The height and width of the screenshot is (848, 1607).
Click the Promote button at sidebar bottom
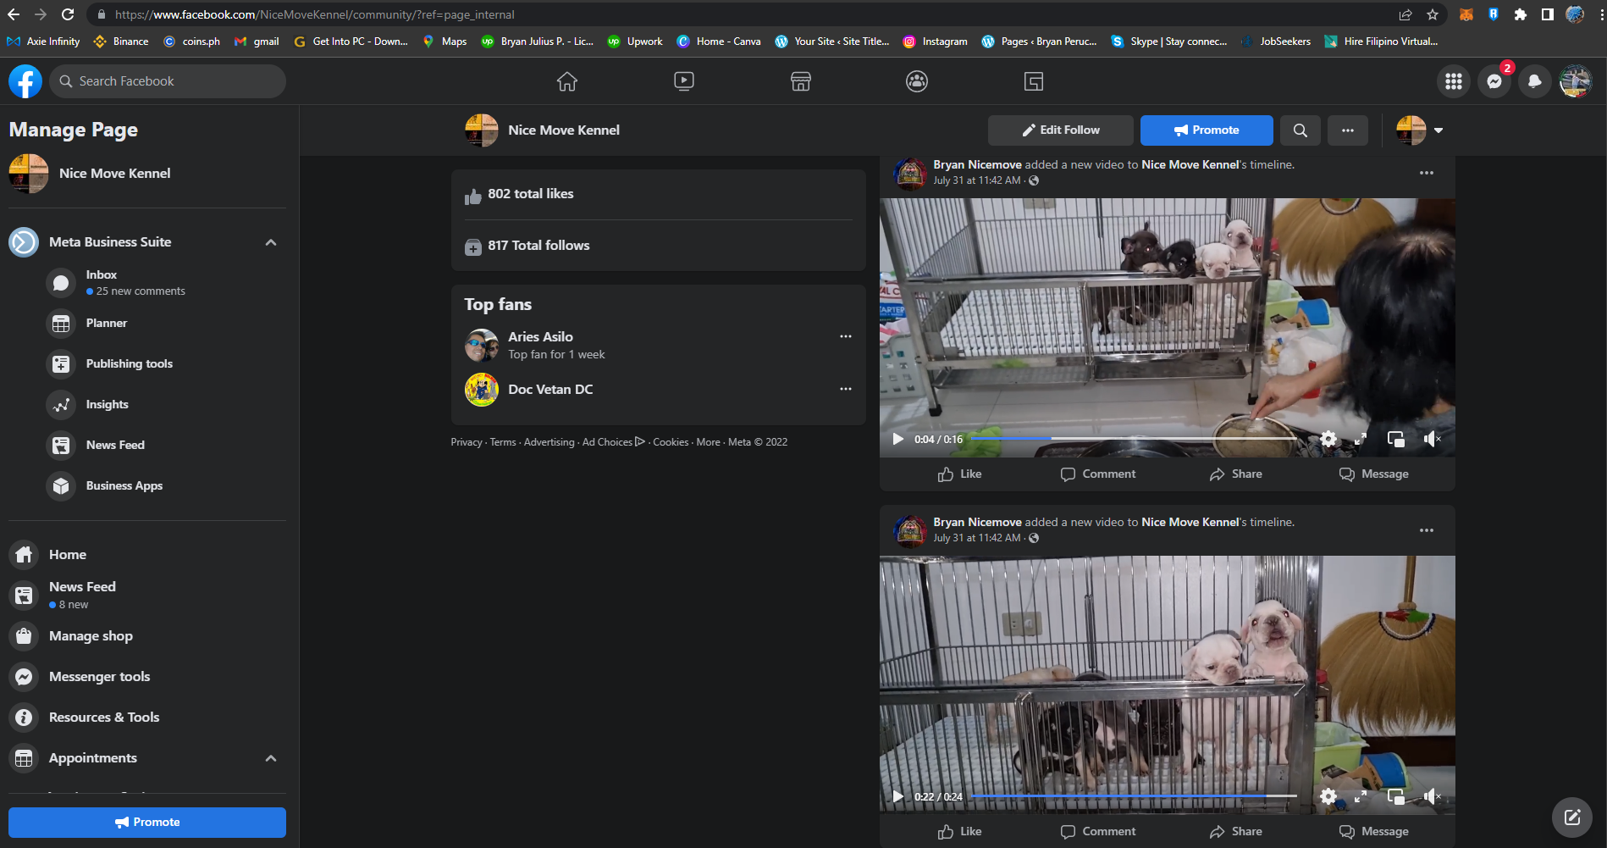(147, 823)
